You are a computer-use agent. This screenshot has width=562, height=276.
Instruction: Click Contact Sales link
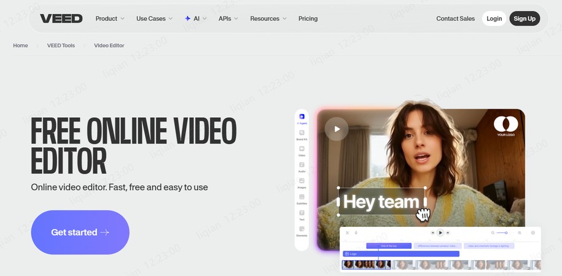pyautogui.click(x=455, y=18)
